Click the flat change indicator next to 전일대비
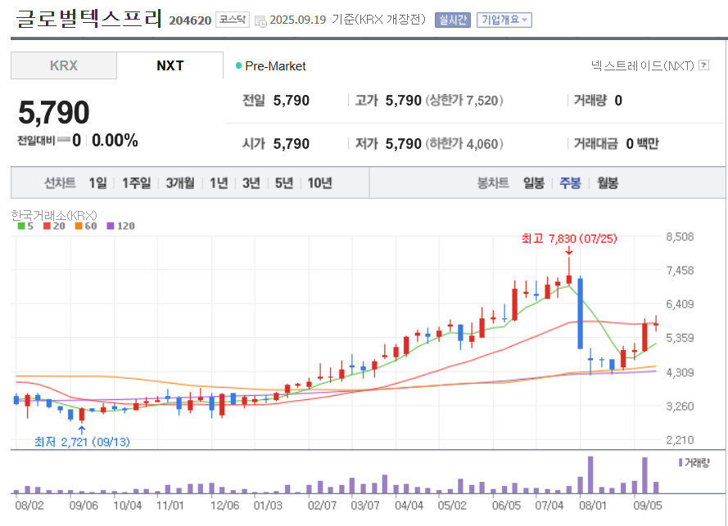 pos(62,141)
